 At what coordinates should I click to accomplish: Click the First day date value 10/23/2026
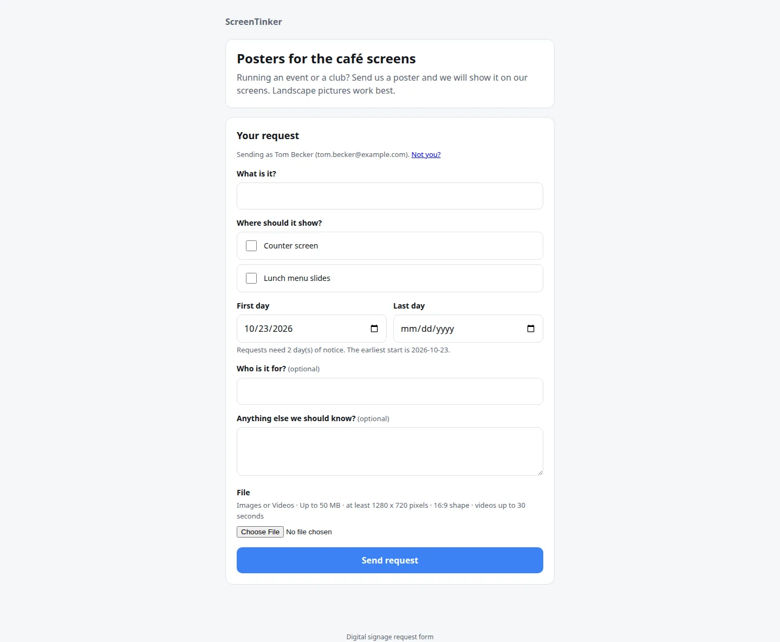268,329
